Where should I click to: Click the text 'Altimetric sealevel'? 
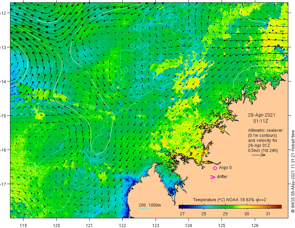coord(265,130)
